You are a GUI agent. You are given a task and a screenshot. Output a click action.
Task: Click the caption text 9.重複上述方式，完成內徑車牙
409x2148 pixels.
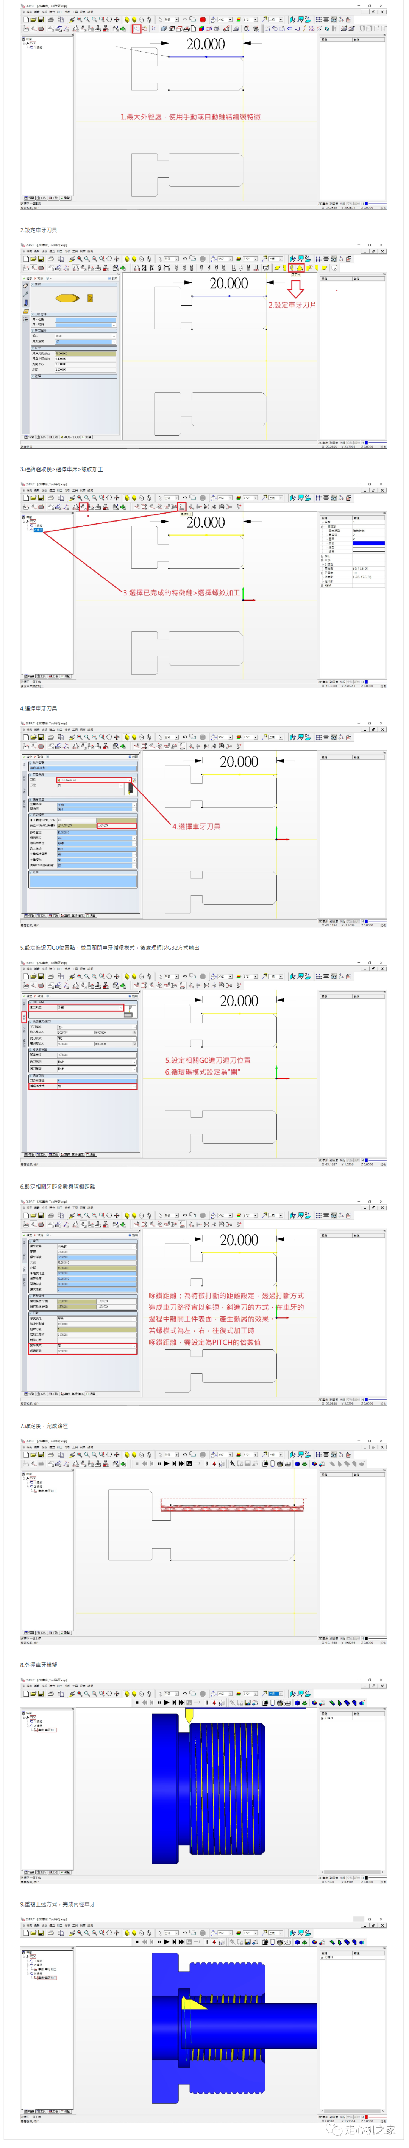(x=58, y=1905)
